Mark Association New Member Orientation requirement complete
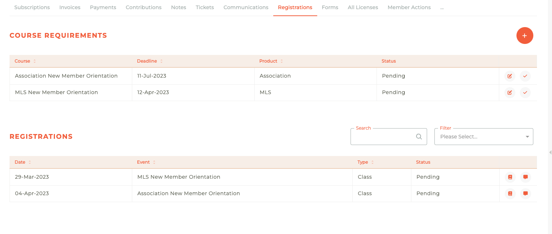This screenshot has height=234, width=552. coord(525,76)
